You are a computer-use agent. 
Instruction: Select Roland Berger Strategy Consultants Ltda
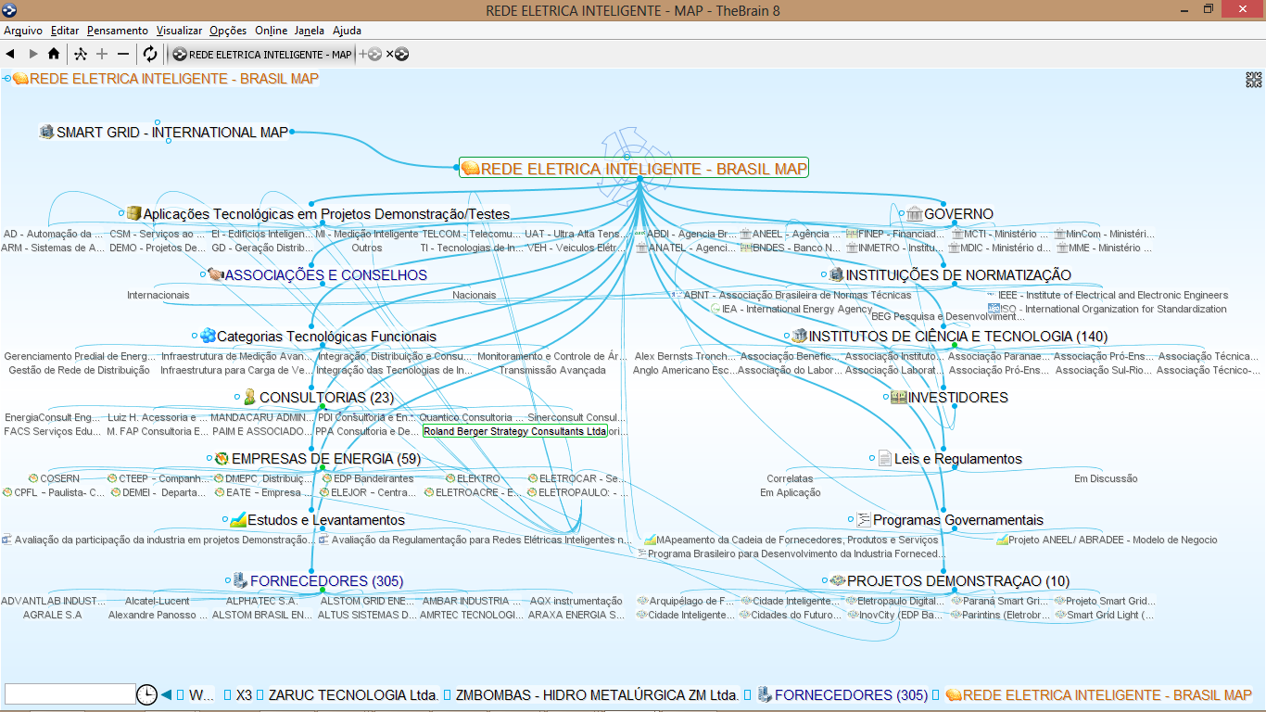tap(514, 432)
